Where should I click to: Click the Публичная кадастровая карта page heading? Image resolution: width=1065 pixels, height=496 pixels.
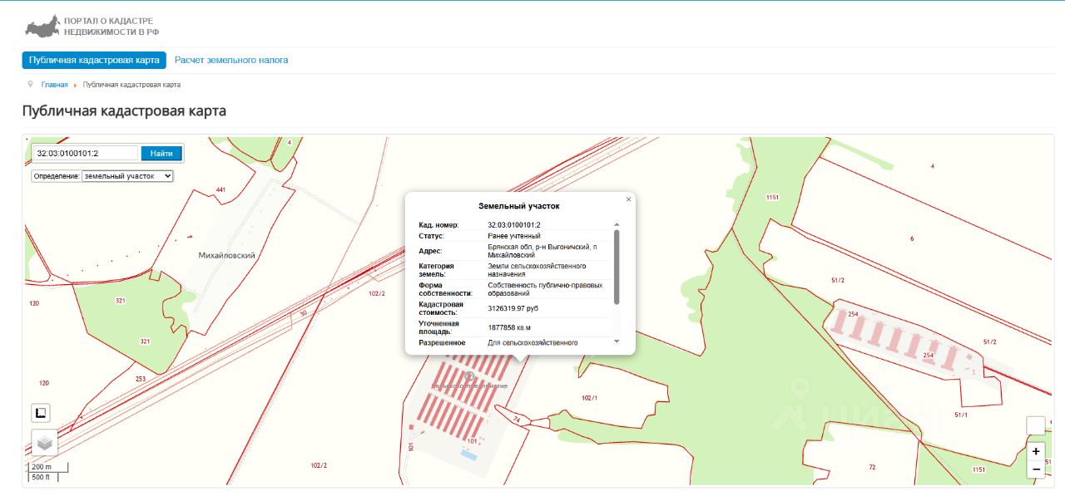pyautogui.click(x=124, y=110)
